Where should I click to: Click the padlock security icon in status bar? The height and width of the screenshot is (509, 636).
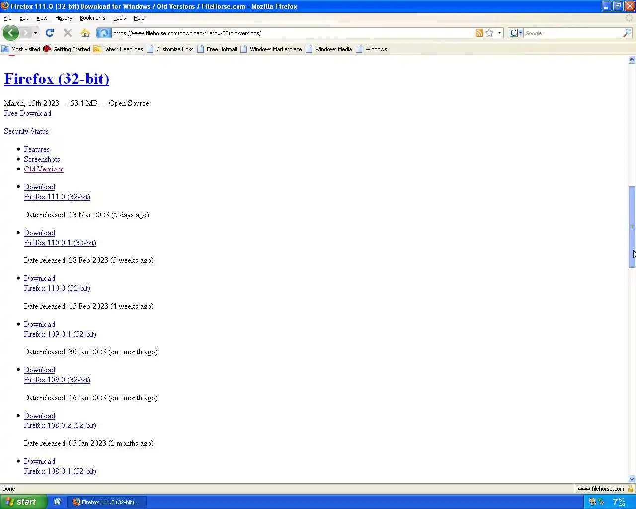click(x=631, y=489)
